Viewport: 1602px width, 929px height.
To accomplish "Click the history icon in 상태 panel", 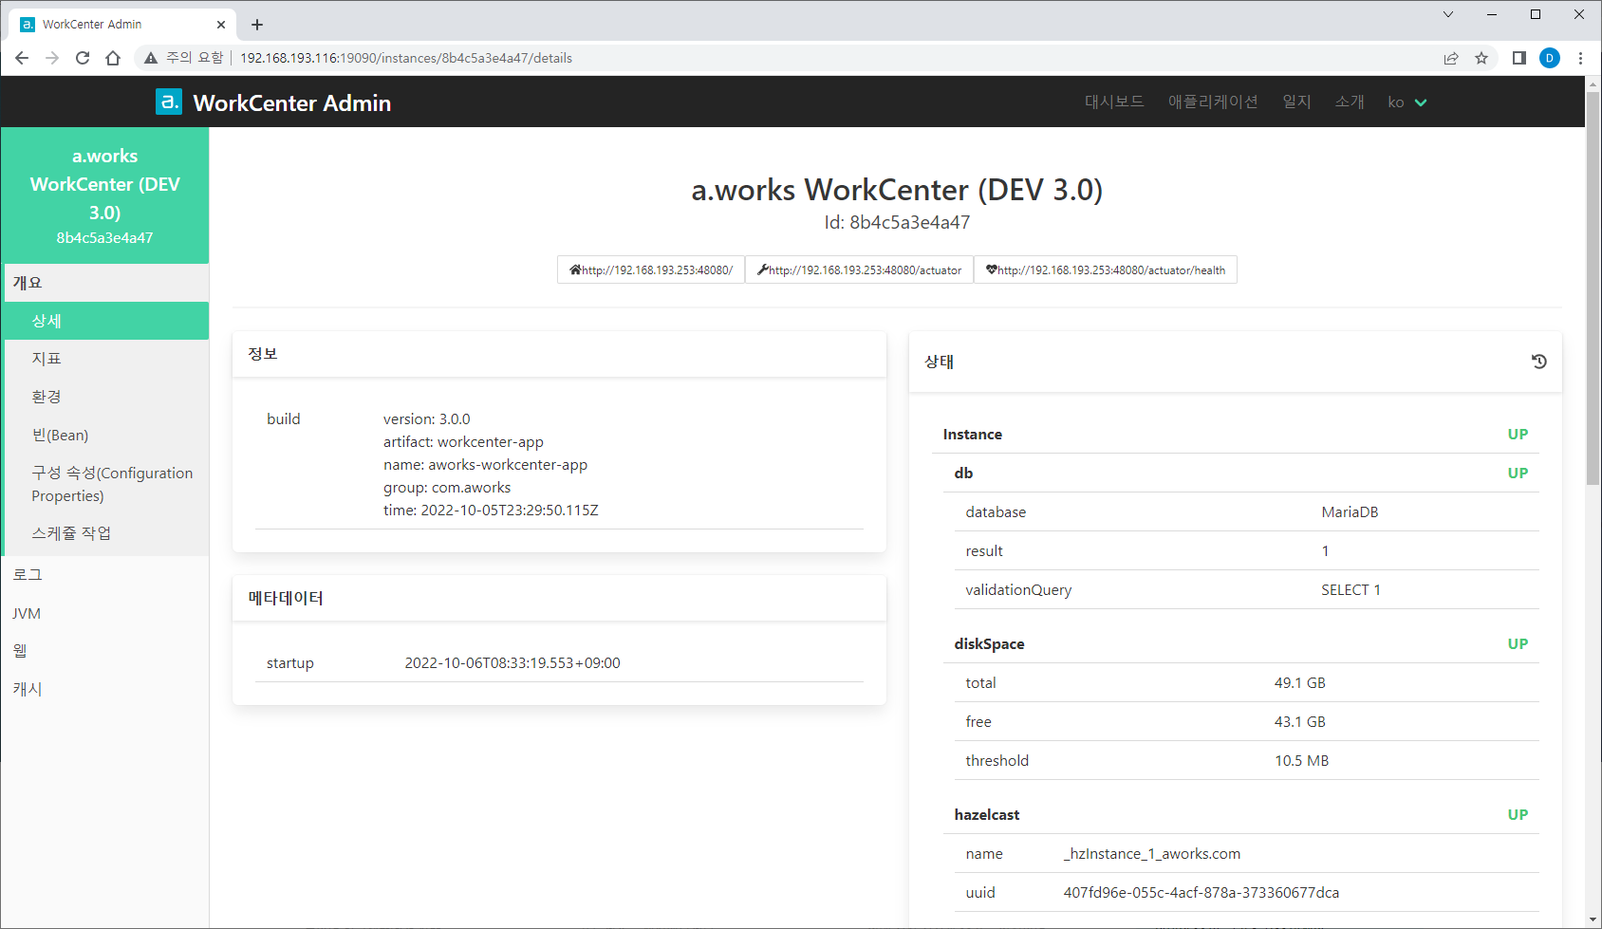I will pos(1539,362).
